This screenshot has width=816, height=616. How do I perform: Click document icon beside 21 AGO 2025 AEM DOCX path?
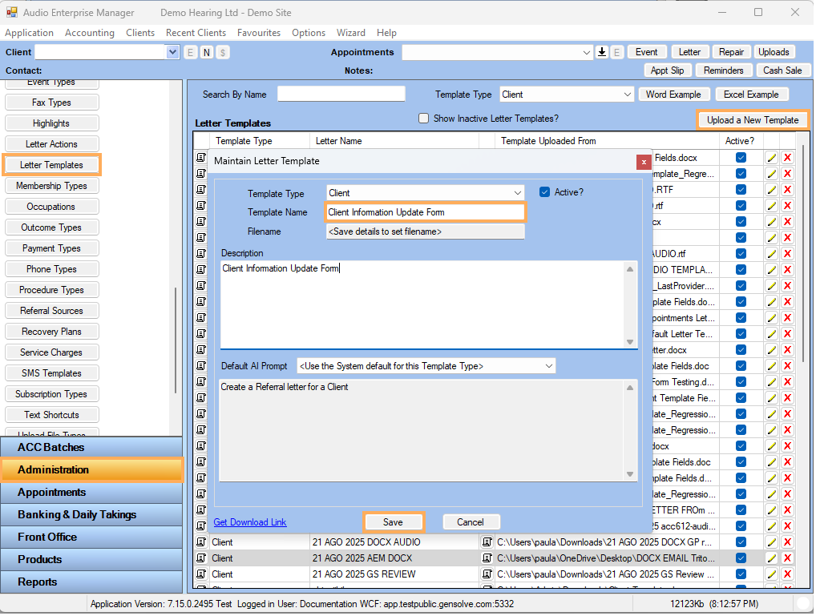click(x=487, y=558)
